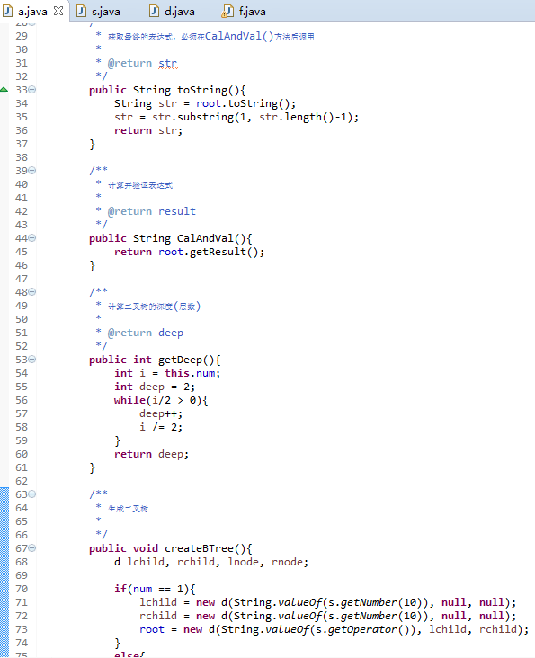Click line number 45 in the gutter

pos(22,252)
